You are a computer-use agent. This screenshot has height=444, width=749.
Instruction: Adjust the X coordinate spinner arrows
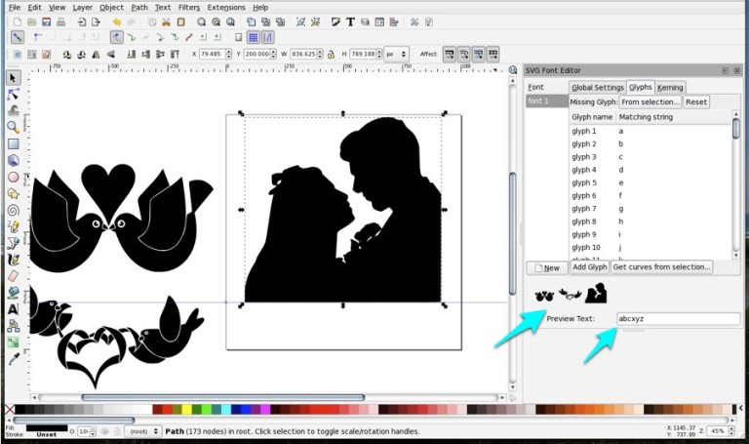point(229,54)
